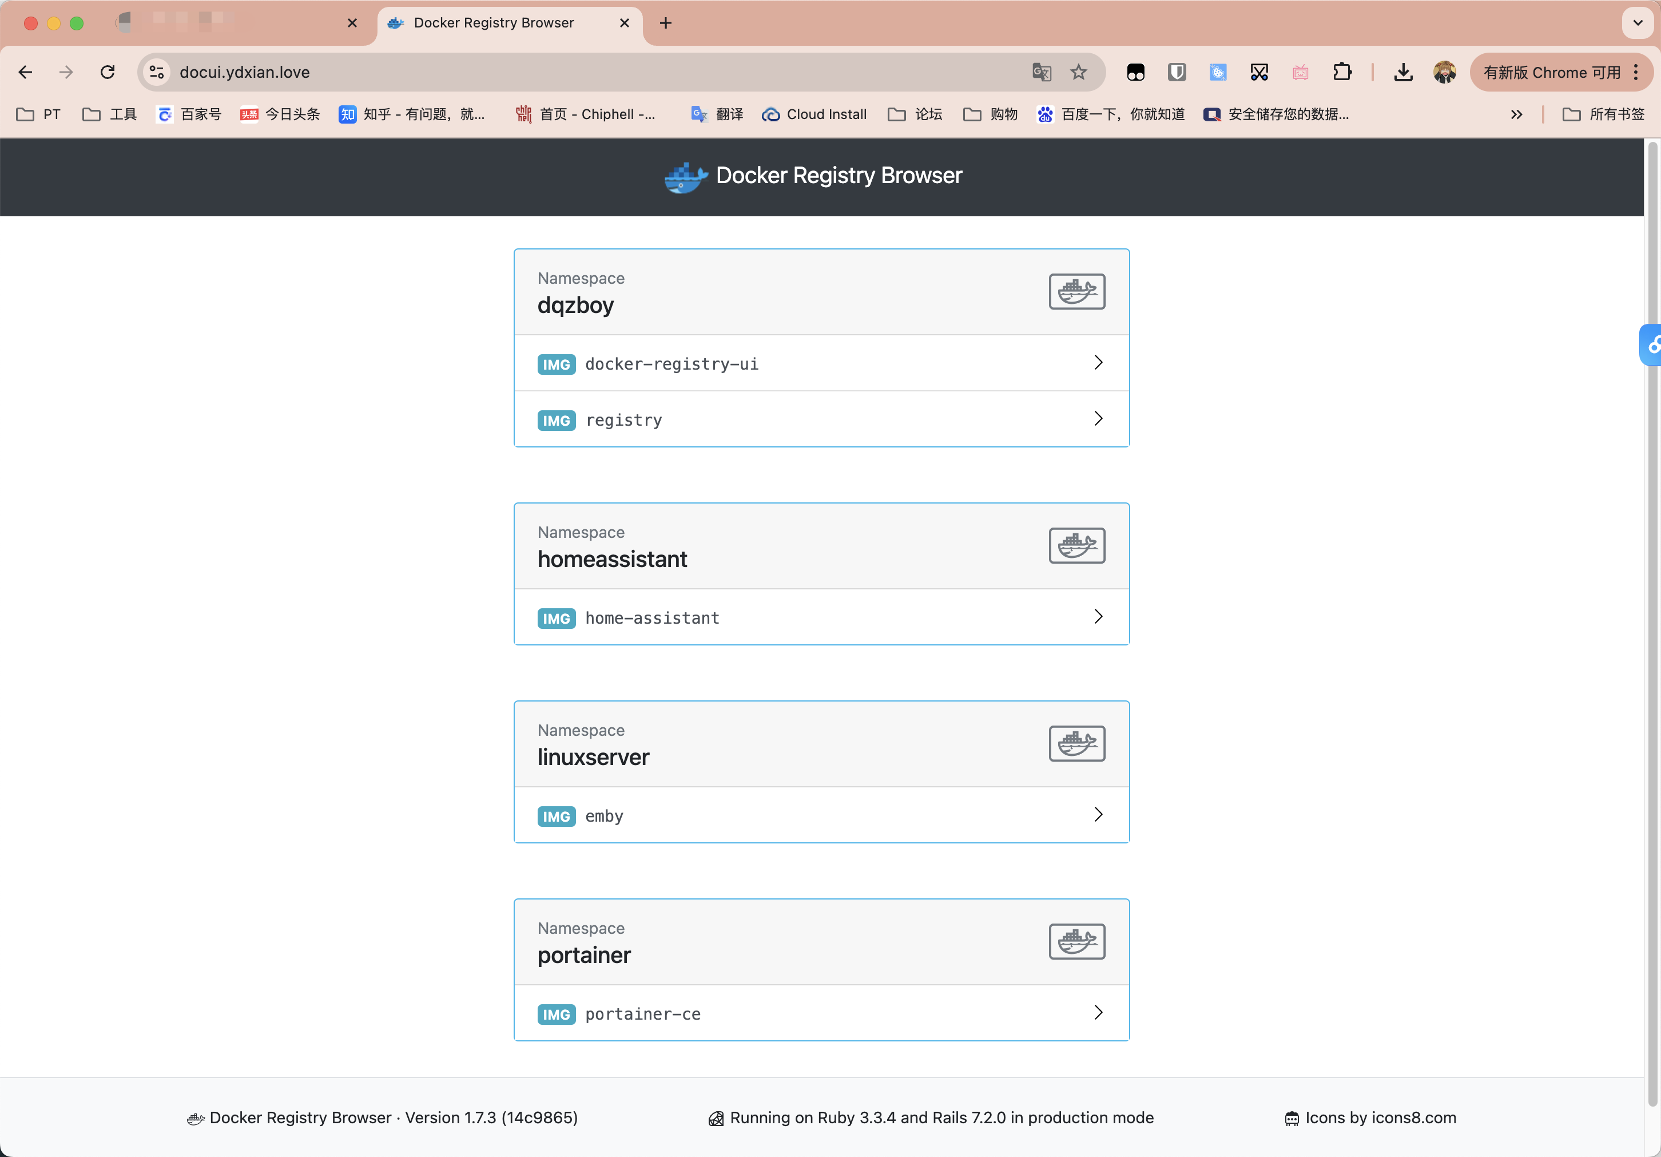Click the blue floating side widget icon
This screenshot has height=1157, width=1661.
tap(1651, 345)
